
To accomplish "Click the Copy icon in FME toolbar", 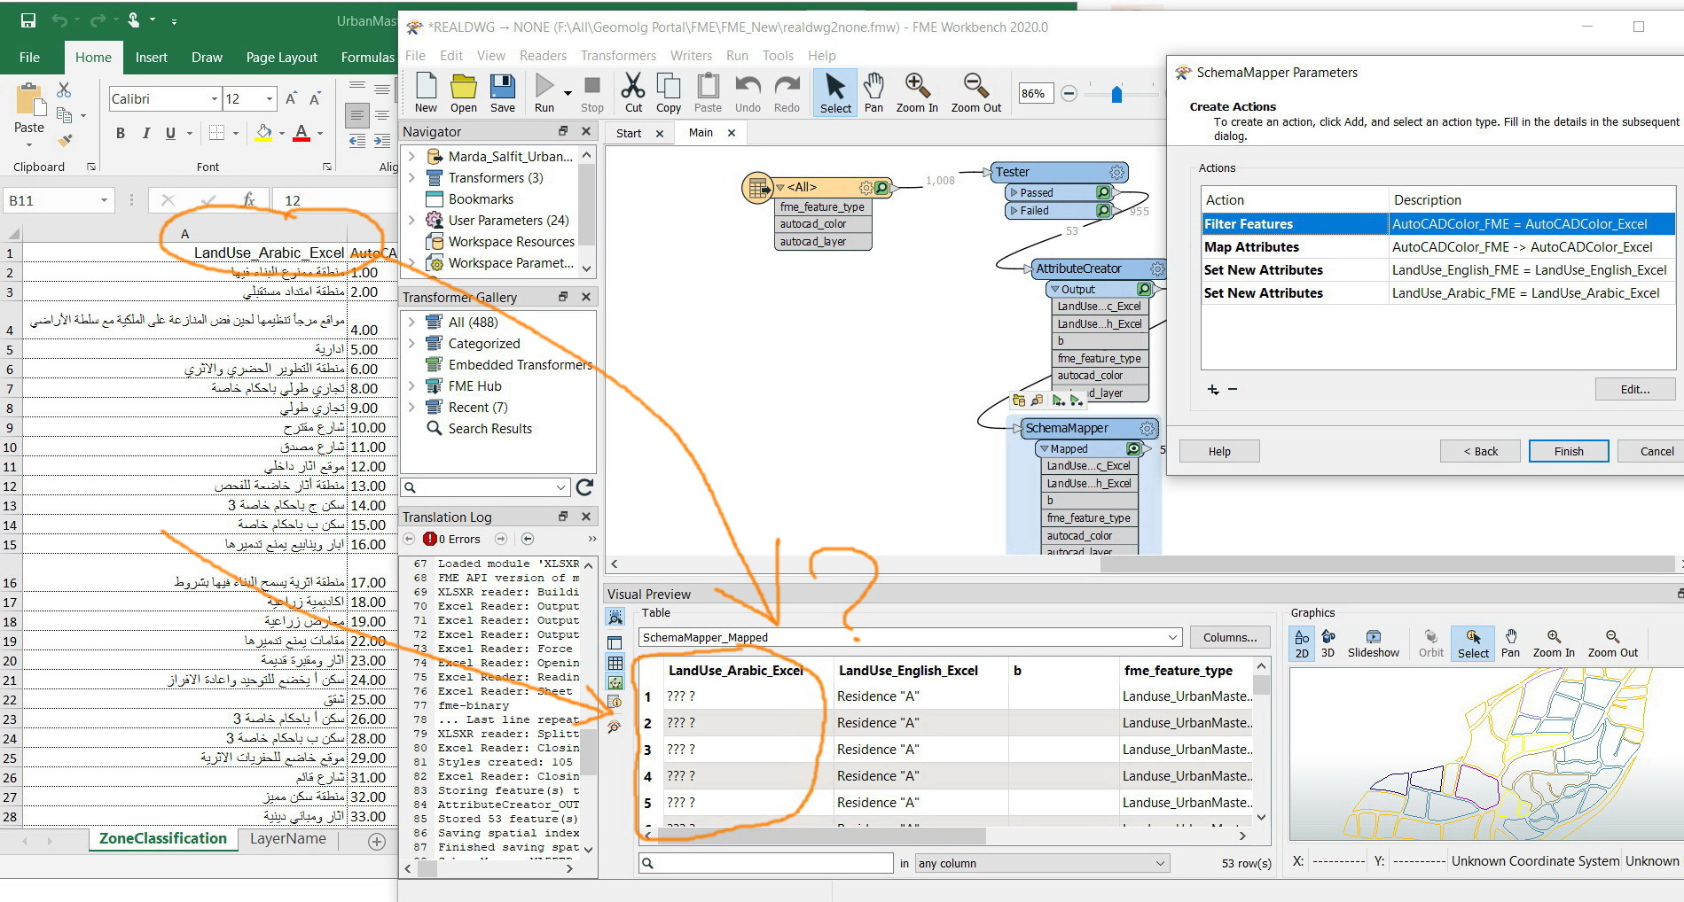I will 669,92.
